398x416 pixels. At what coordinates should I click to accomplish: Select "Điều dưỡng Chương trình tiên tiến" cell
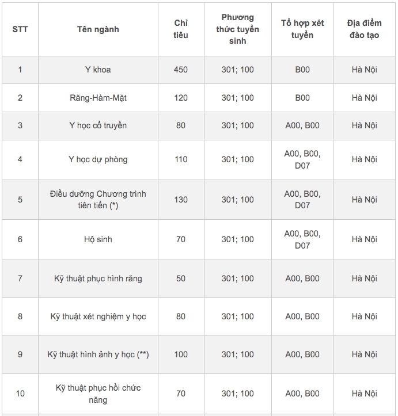(98, 200)
